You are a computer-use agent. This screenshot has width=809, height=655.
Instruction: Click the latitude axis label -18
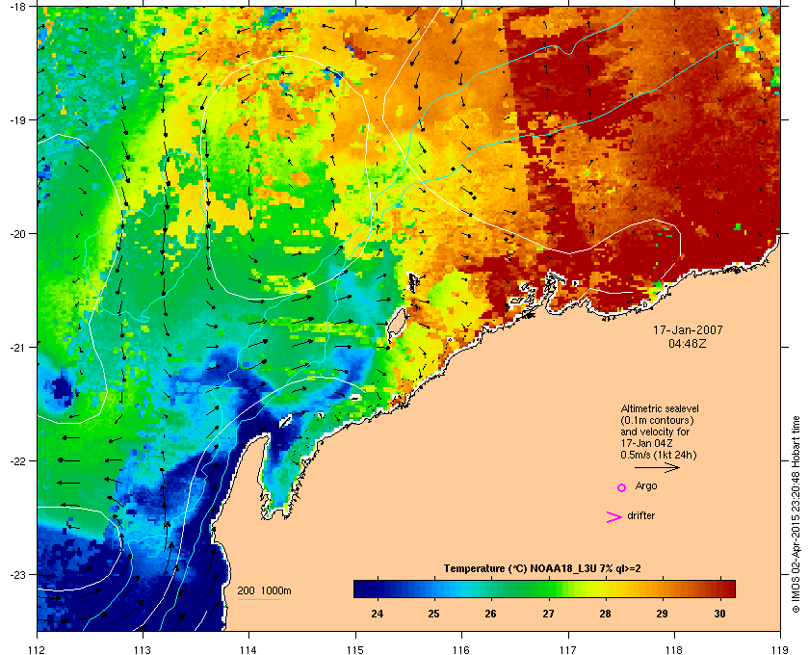17,7
